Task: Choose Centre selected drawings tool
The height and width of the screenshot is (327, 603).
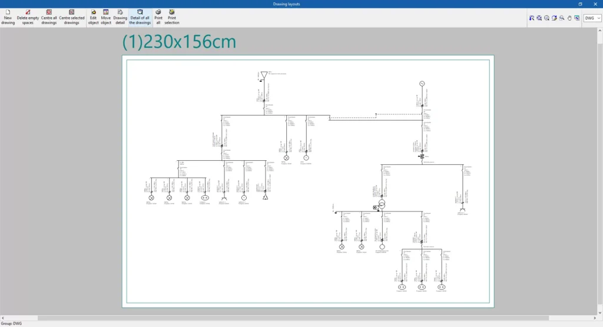Action: click(72, 17)
